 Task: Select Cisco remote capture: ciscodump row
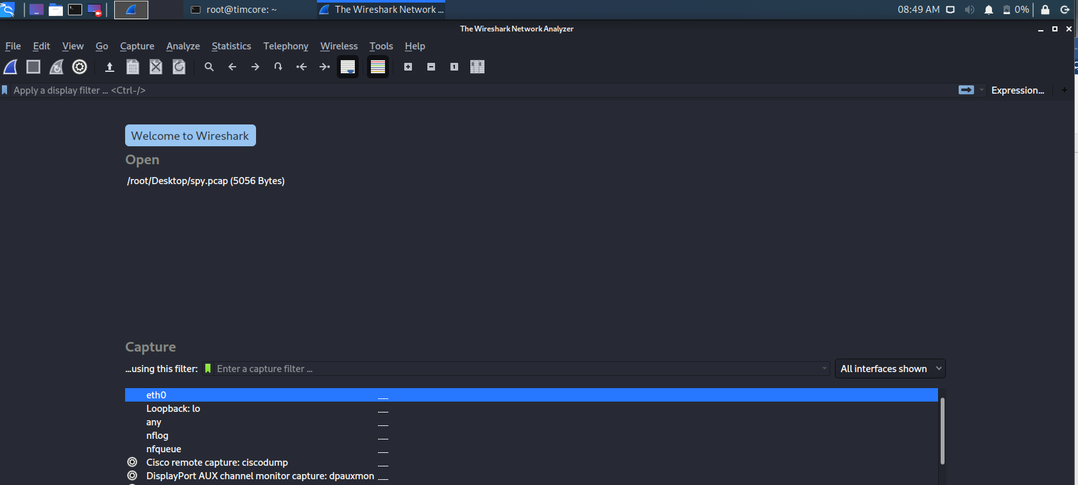[531, 463]
